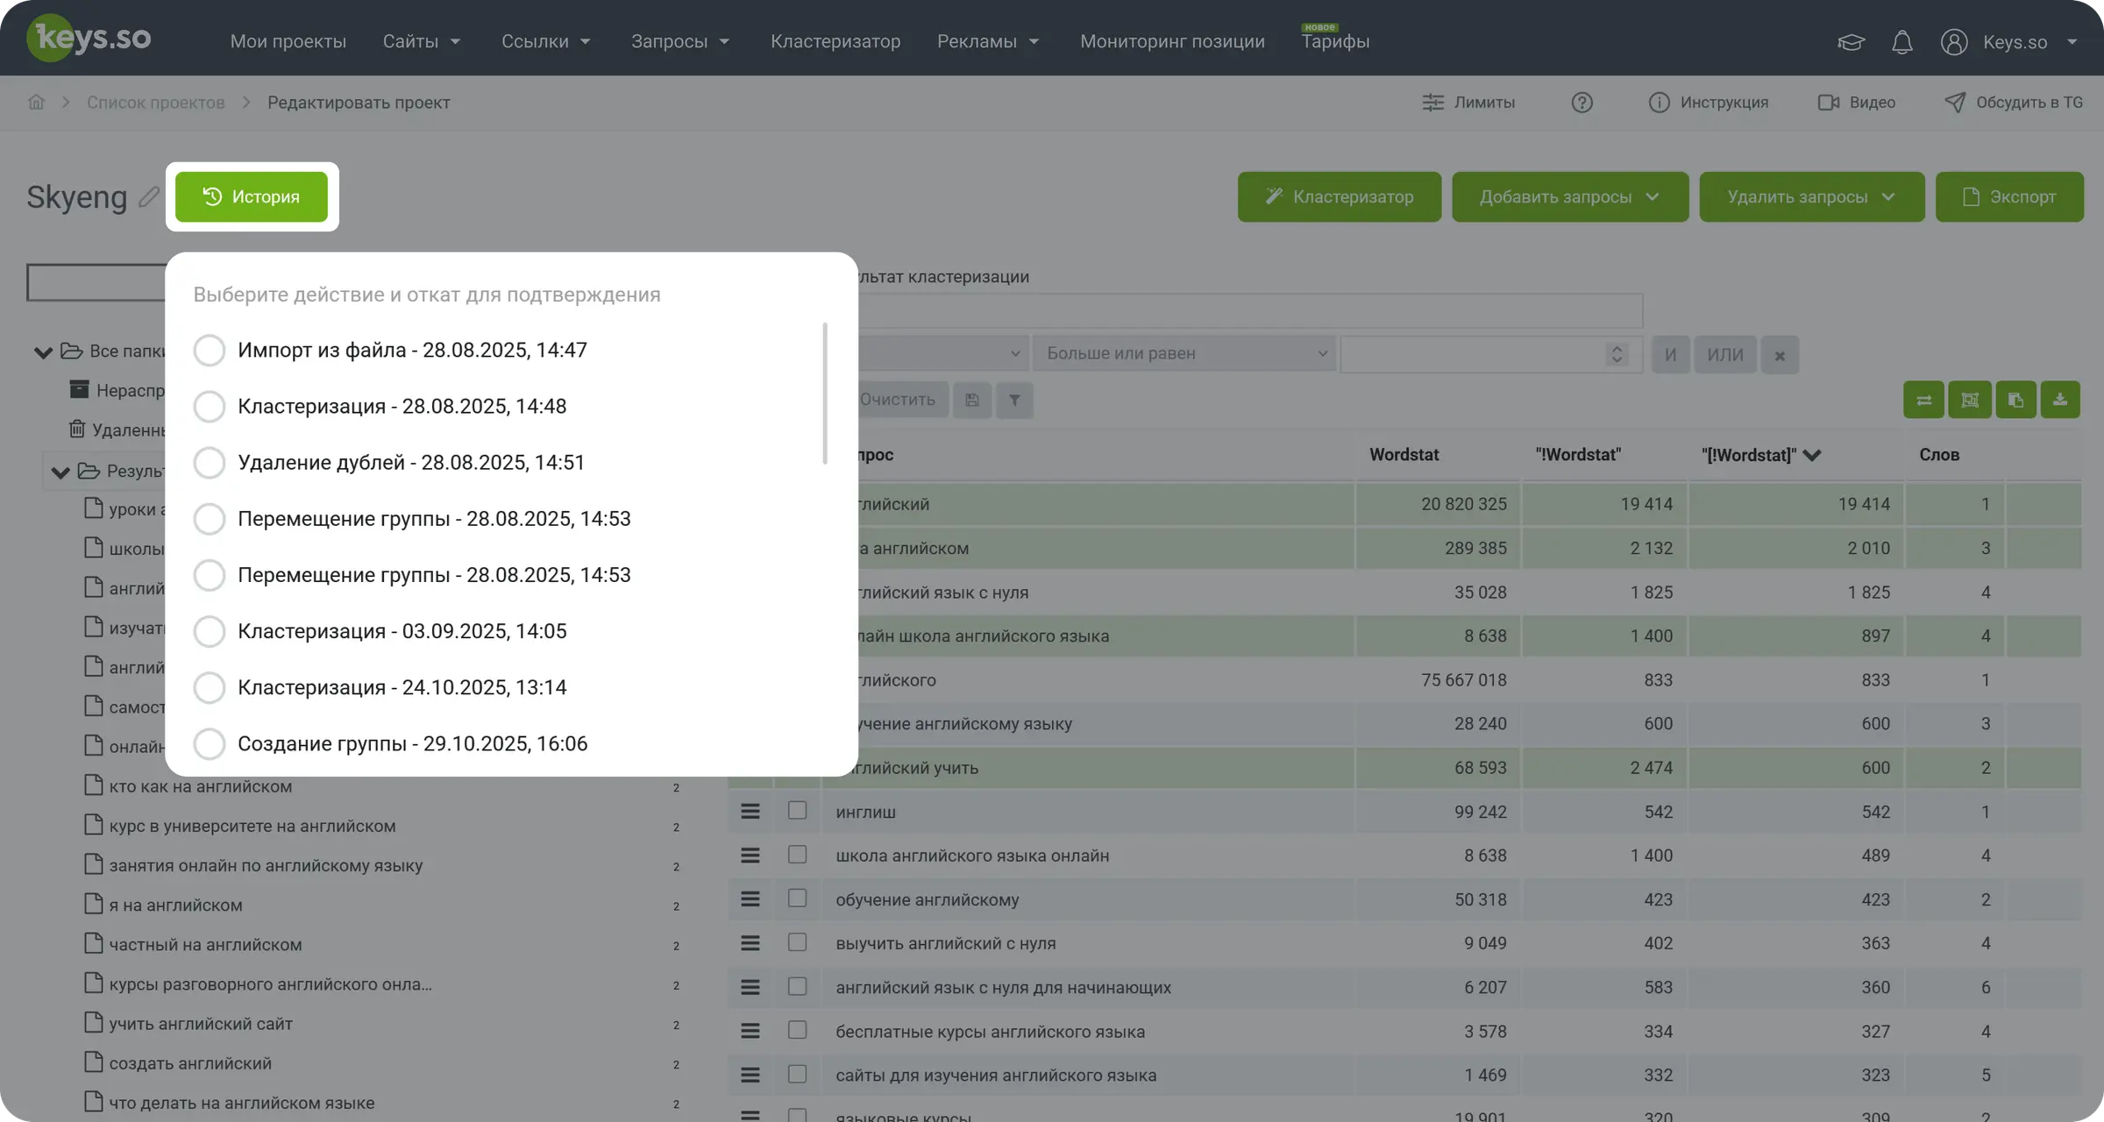Click the green copy icon button

point(2015,400)
